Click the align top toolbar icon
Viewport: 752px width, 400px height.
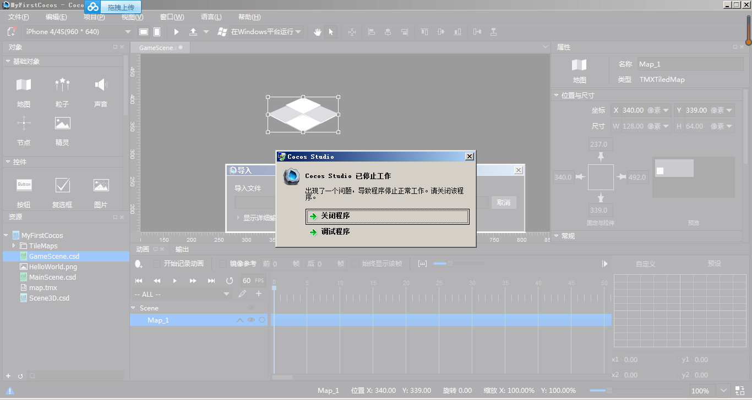(x=424, y=32)
